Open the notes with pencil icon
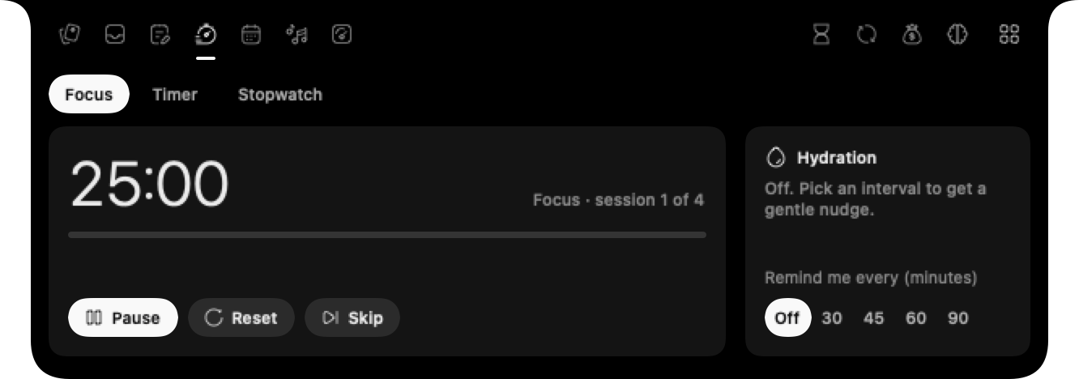This screenshot has width=1079, height=379. click(x=160, y=35)
